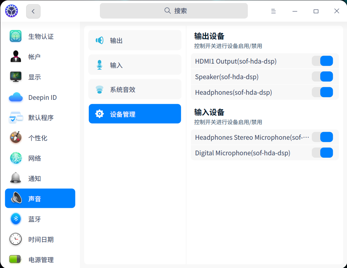
Task: Click the 输入设备 heading
Action: click(209, 112)
